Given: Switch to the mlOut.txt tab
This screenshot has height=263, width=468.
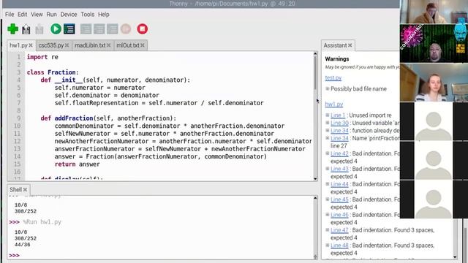Looking at the screenshot, I should pyautogui.click(x=128, y=45).
